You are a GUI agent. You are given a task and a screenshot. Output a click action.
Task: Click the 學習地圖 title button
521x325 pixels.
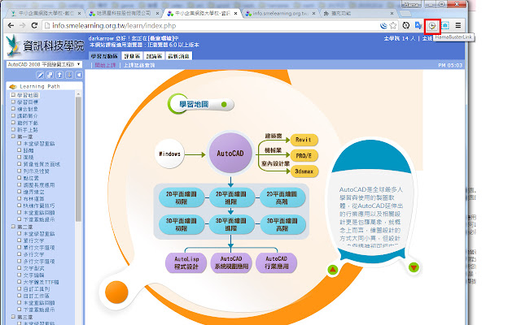click(x=201, y=105)
